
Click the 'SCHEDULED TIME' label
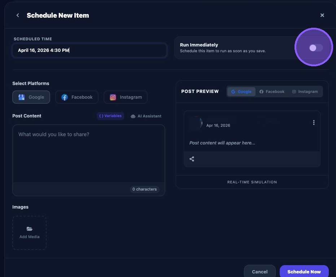33,39
